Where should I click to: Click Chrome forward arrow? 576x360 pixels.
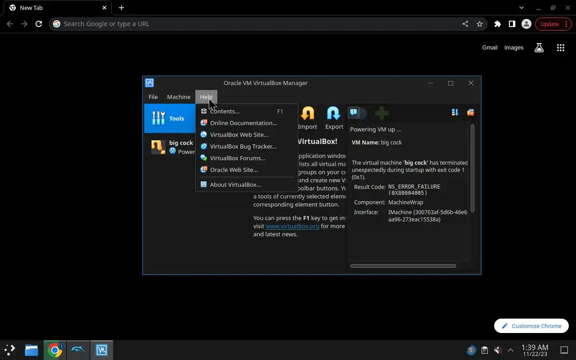24,24
